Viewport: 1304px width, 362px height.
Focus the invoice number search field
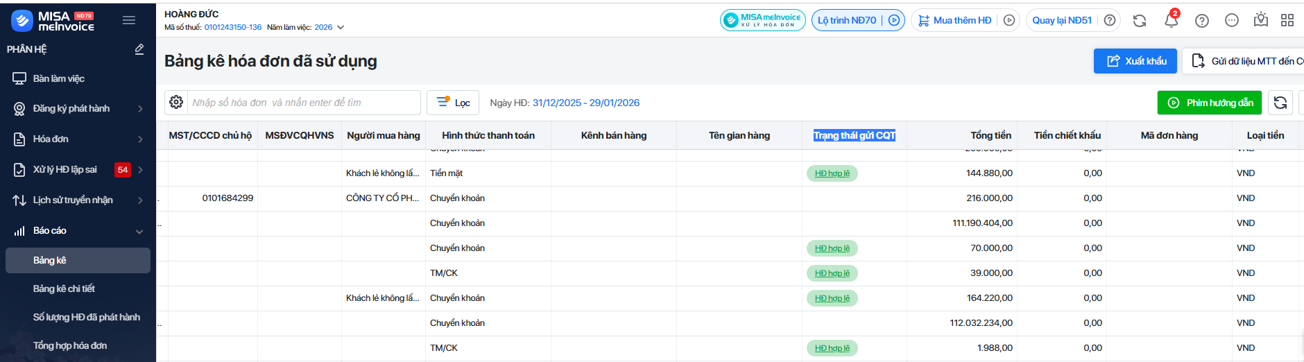tap(304, 103)
